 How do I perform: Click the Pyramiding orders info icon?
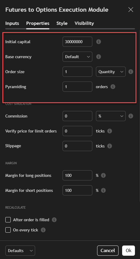click(113, 87)
